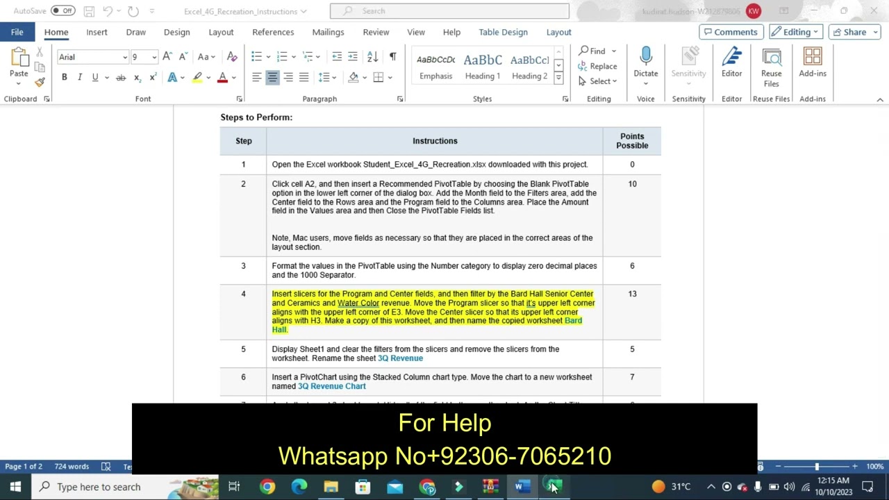Open Word from the taskbar
This screenshot has width=889, height=500.
coord(522,487)
